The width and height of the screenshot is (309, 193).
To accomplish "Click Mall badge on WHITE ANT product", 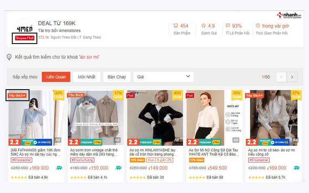I will (x=190, y=96).
